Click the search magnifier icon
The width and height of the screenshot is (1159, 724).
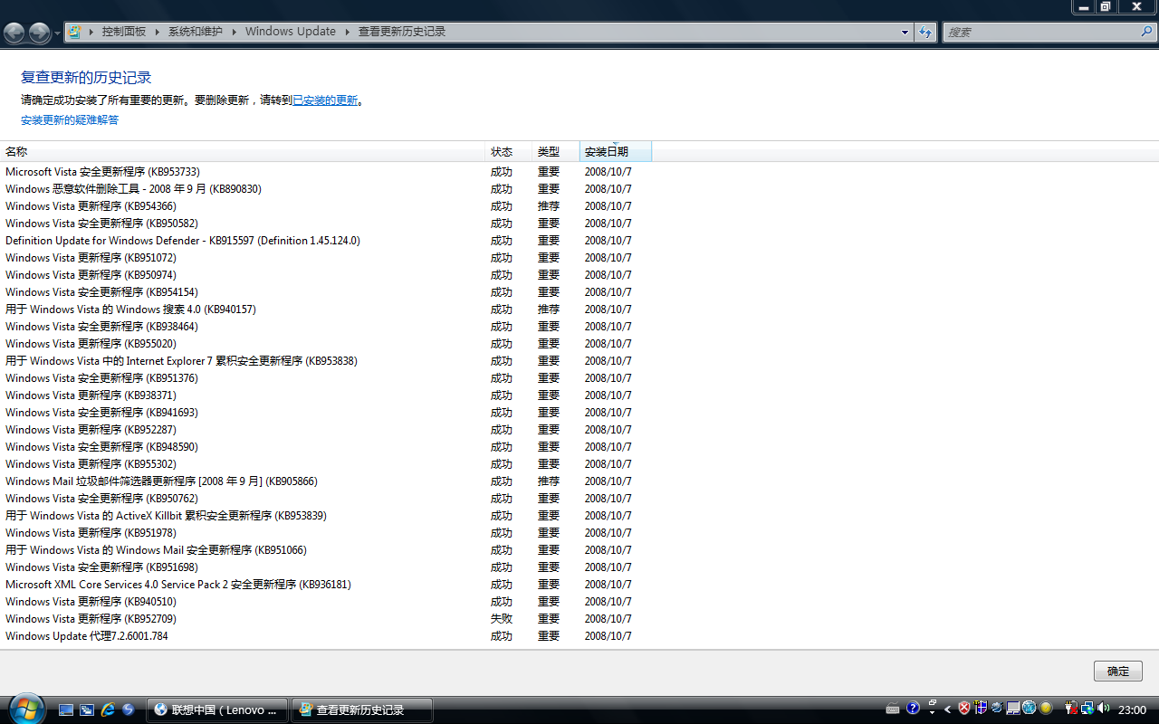[x=1146, y=33]
